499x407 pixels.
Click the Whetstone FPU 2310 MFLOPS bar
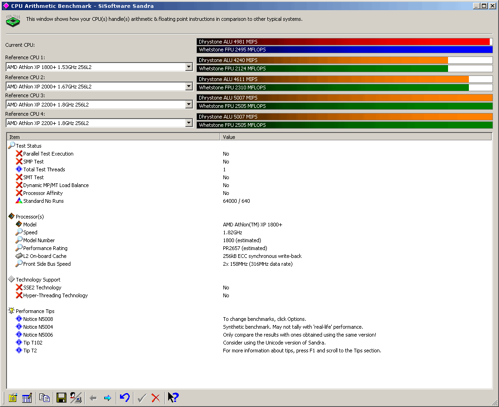[345, 88]
